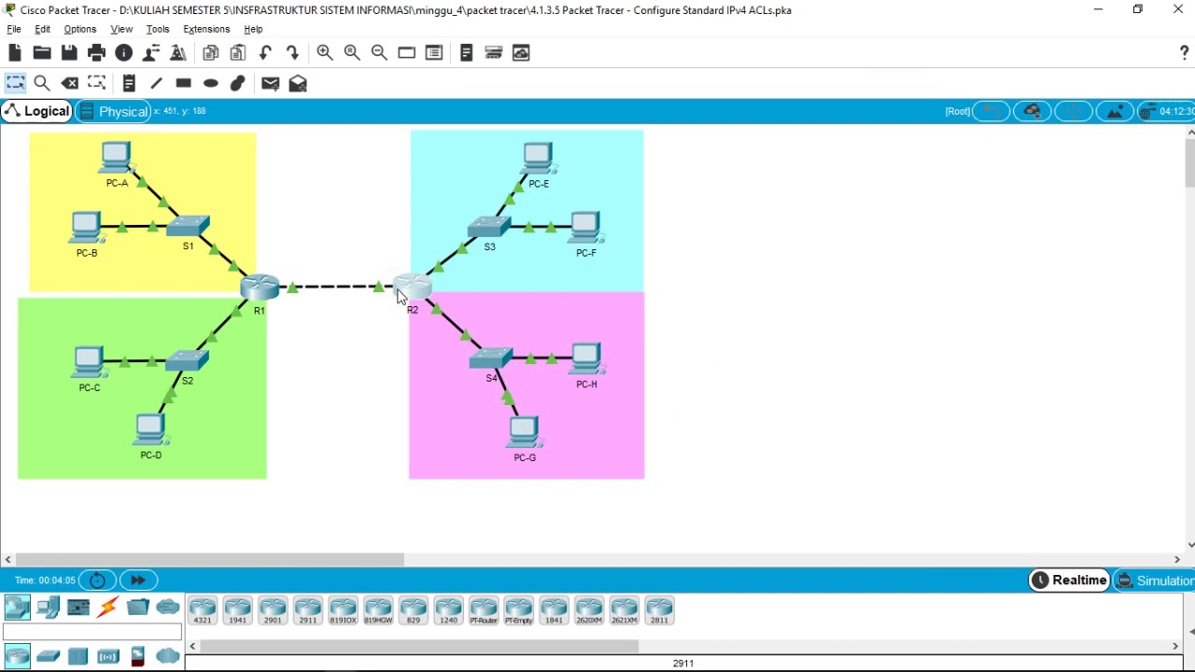1195x672 pixels.
Task: Click the device search input field
Action: click(x=91, y=632)
